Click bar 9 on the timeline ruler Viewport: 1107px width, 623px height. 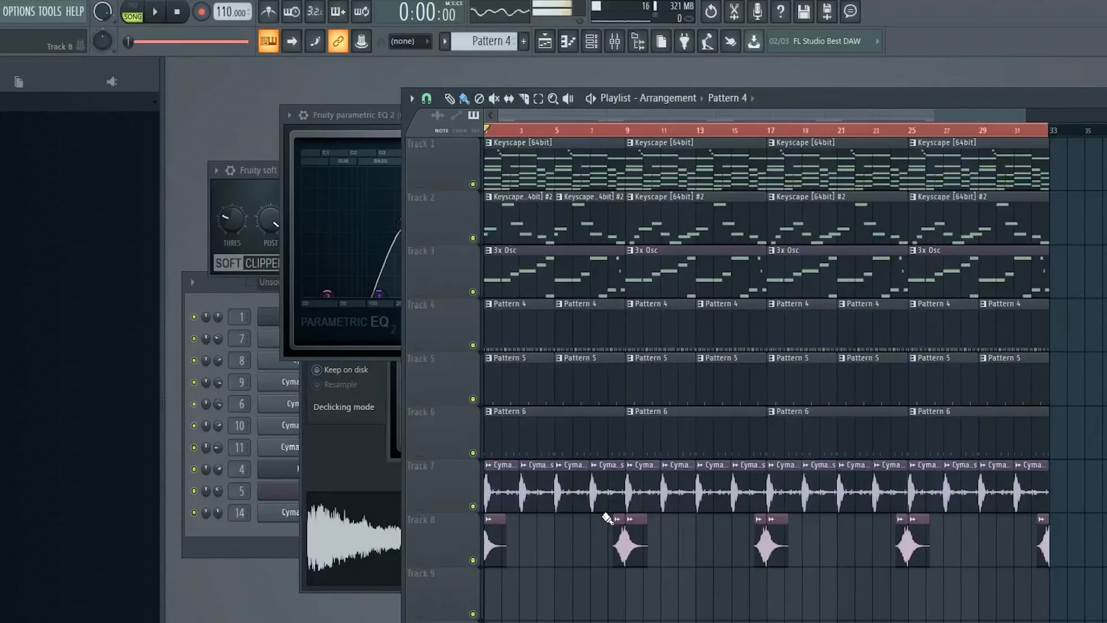pyautogui.click(x=627, y=130)
